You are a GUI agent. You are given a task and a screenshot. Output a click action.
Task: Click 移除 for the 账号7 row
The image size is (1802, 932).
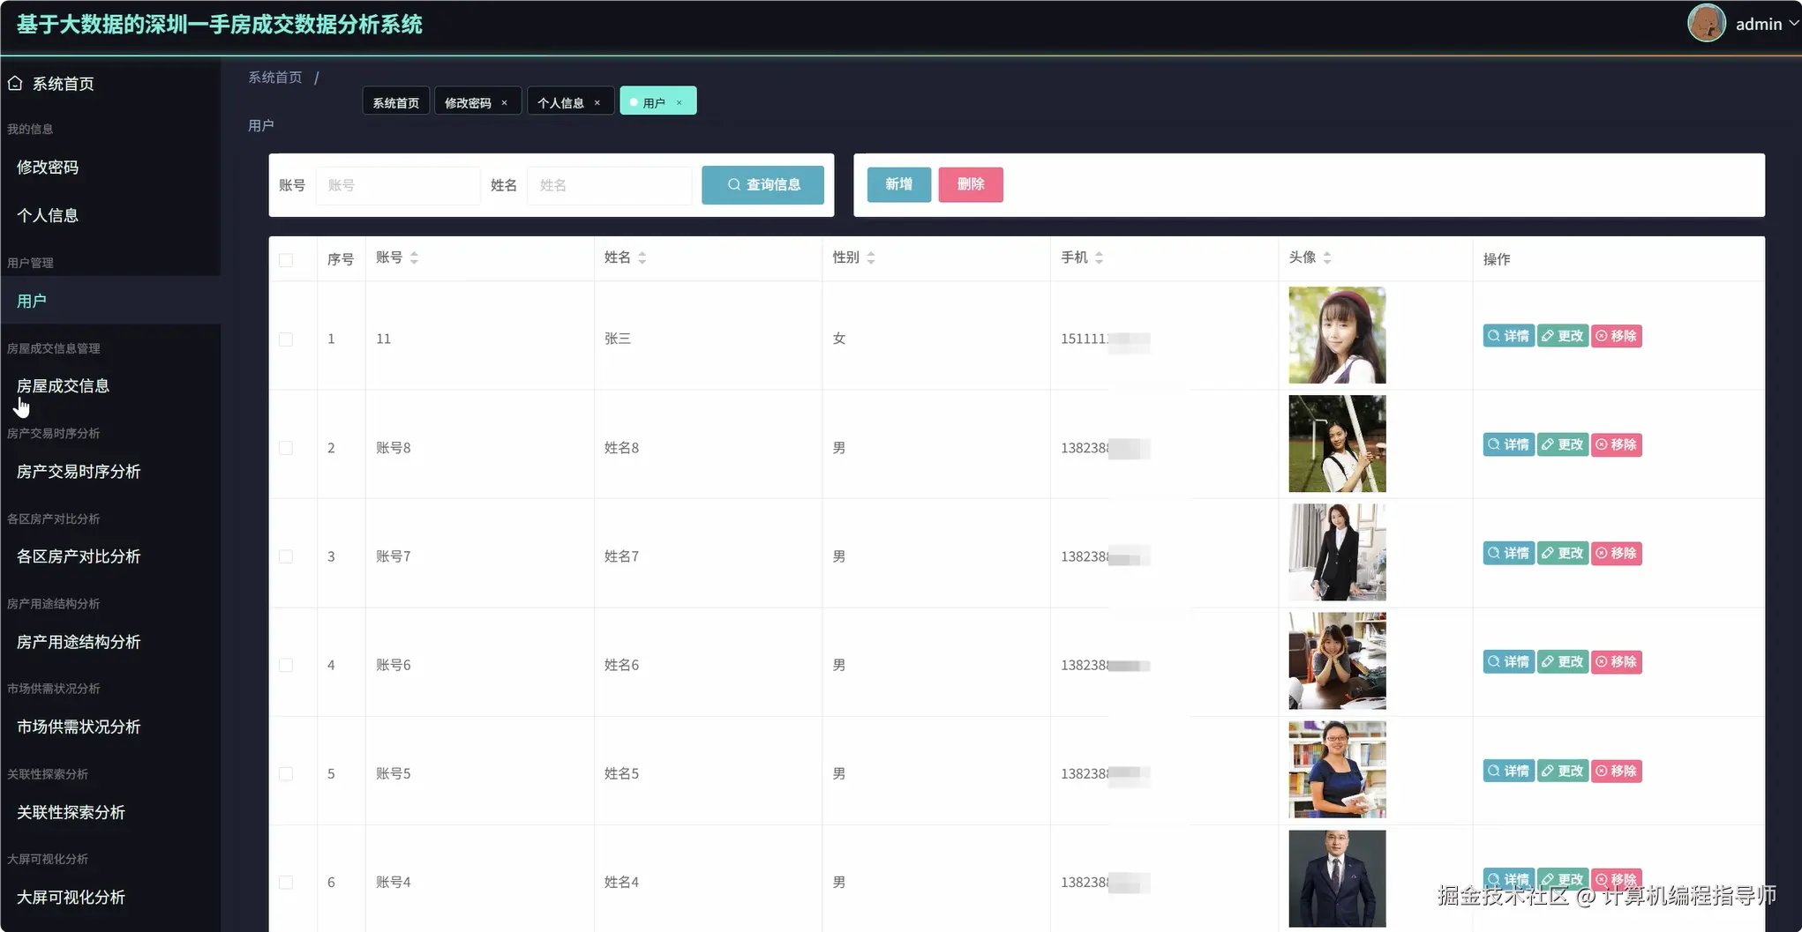[x=1616, y=553]
